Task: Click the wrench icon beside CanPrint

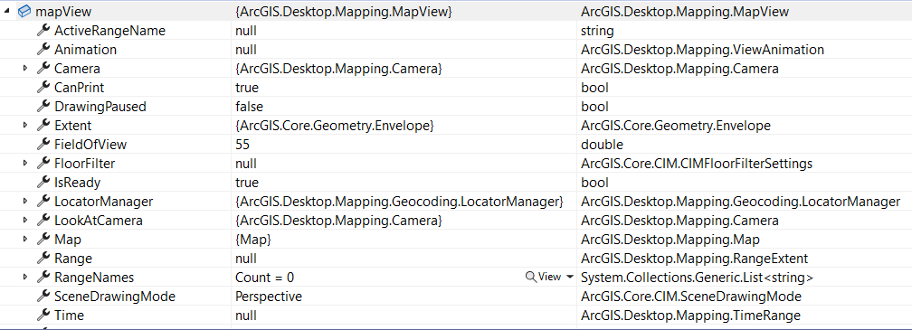Action: pyautogui.click(x=43, y=87)
